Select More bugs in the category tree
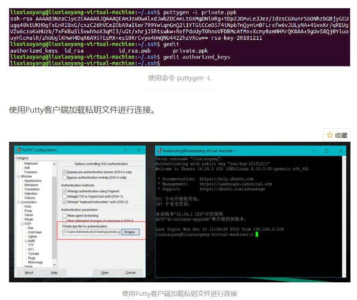The height and width of the screenshot is (300, 357). point(35,262)
